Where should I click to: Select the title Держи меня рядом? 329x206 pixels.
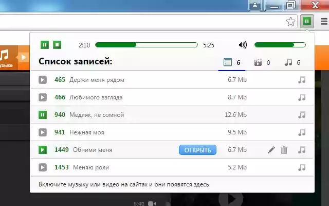tap(97, 80)
